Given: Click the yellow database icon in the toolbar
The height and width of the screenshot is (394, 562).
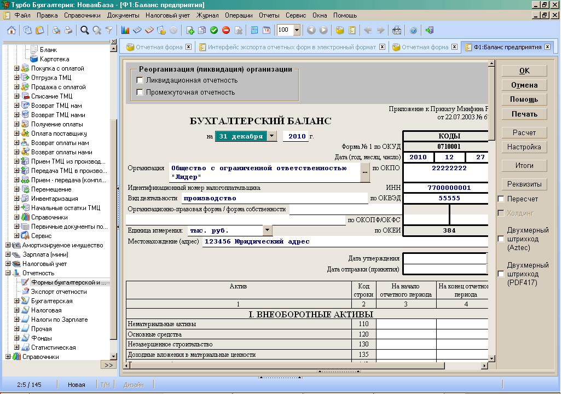Looking at the screenshot, I should tap(340, 30).
